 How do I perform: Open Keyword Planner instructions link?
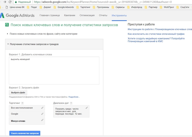click(160, 29)
